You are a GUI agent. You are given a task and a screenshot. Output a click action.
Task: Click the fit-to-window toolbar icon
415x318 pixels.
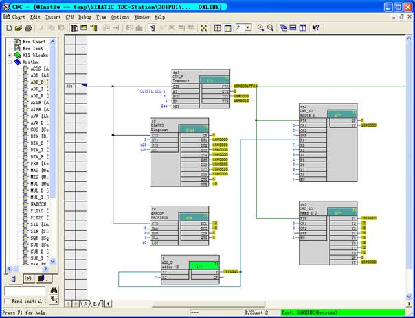[204, 28]
